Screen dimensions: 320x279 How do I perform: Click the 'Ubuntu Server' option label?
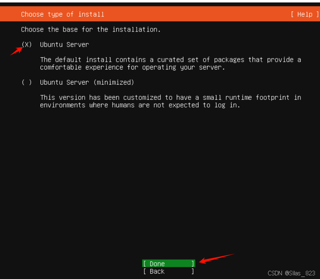click(x=65, y=45)
